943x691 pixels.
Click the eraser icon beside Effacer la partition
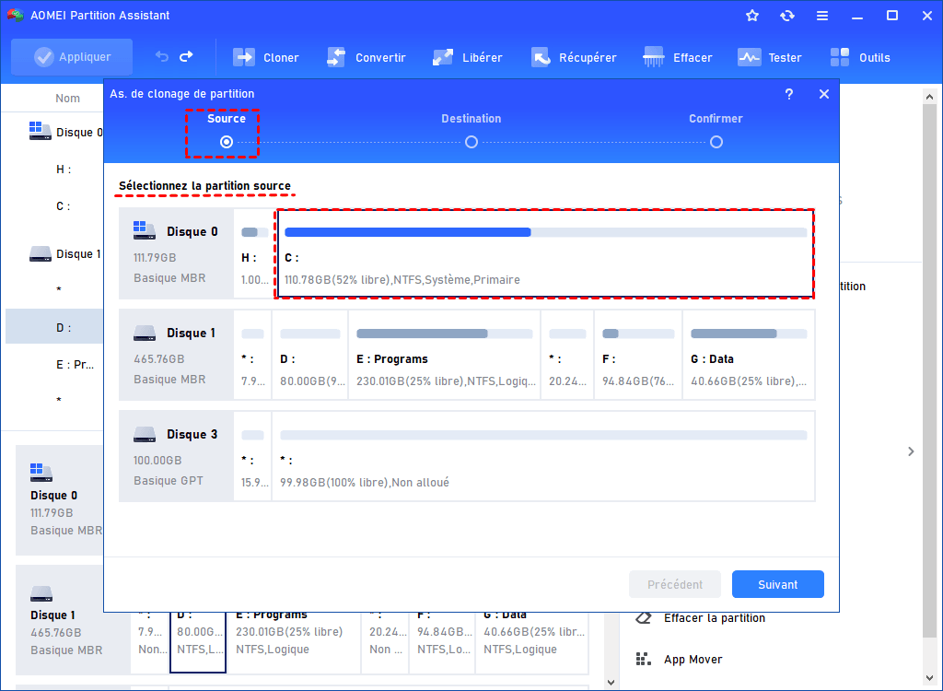pos(644,618)
